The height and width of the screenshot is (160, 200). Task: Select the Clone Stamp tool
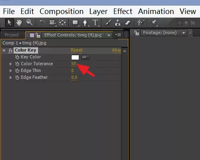tap(118, 22)
